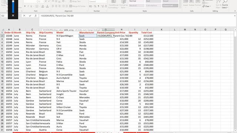Expand the Fill Color dropdown arrow
This screenshot has height=133, width=237.
click(45, 6)
